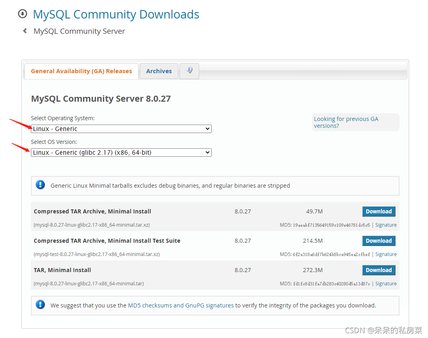Open Select OS Version dropdown
This screenshot has height=338, width=428.
pos(121,152)
